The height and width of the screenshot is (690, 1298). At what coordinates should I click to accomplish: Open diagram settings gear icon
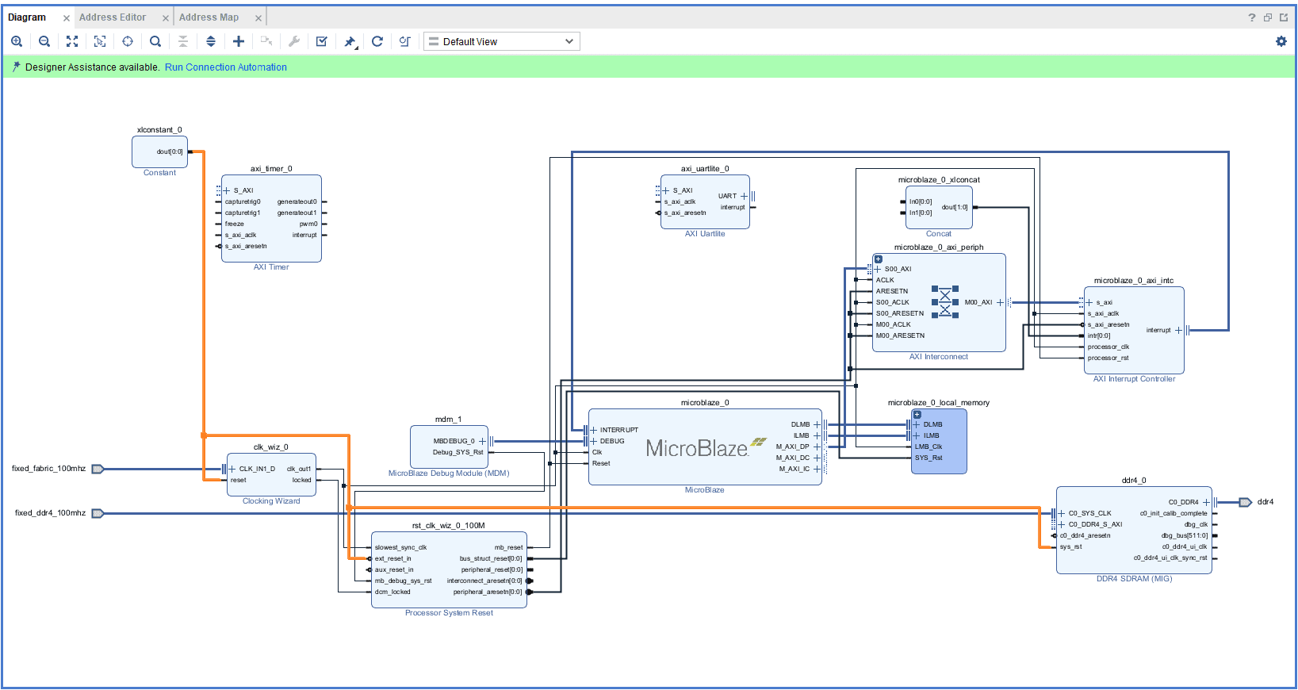click(1281, 41)
